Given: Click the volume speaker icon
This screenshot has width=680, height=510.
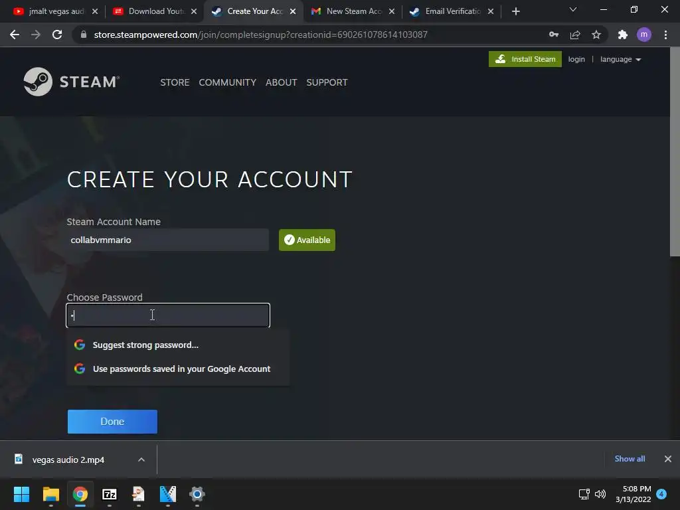Looking at the screenshot, I should (600, 494).
